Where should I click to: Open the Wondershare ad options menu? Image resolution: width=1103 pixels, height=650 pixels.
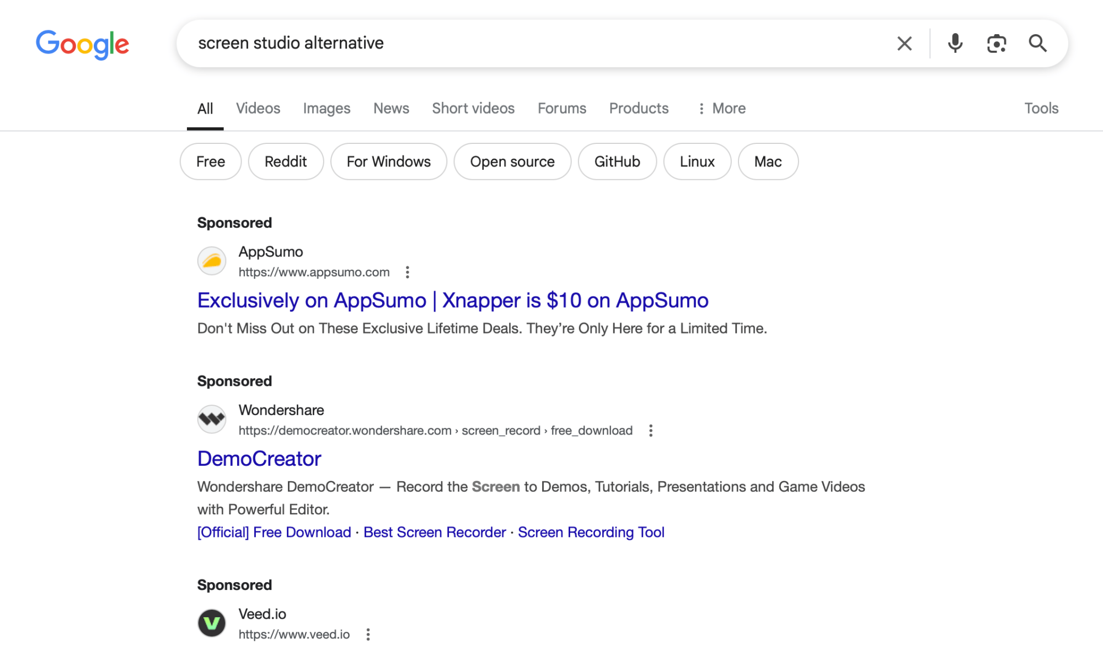click(651, 431)
